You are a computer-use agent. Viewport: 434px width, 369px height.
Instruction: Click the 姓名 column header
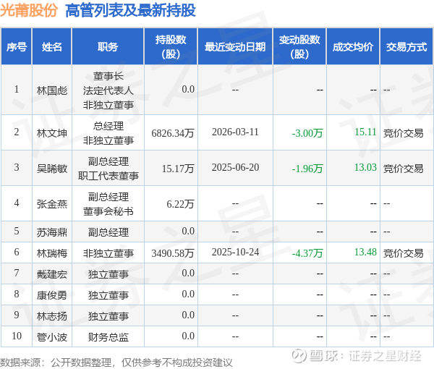(52, 47)
